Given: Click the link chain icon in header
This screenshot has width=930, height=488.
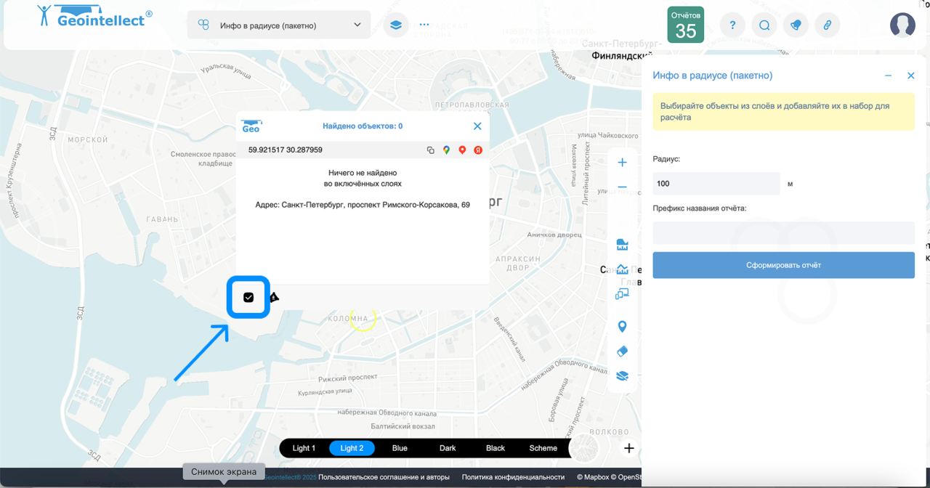Looking at the screenshot, I should click(x=827, y=25).
